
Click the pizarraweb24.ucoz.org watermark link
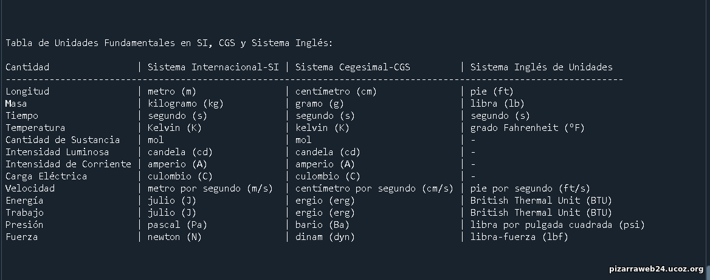coord(656,269)
